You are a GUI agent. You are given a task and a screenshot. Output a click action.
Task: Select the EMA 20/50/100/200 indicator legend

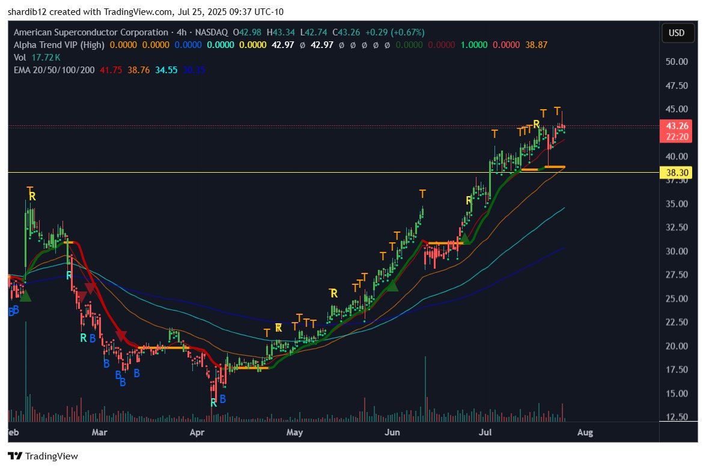pyautogui.click(x=54, y=70)
